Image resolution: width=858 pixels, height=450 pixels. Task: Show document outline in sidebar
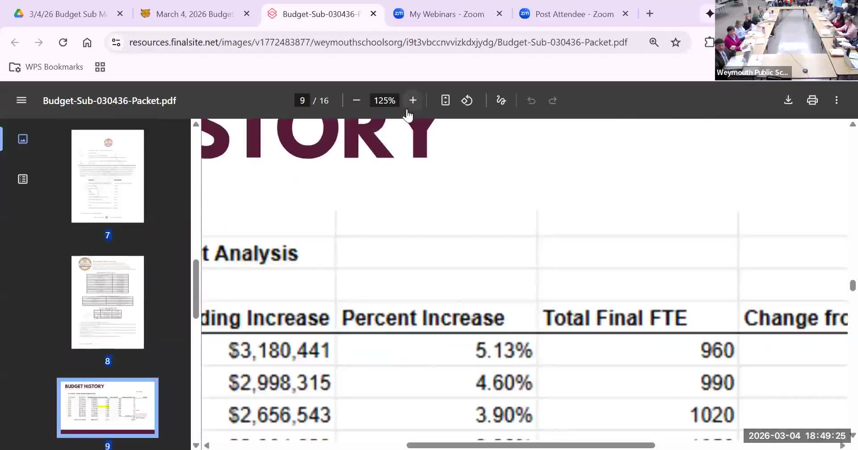23,179
